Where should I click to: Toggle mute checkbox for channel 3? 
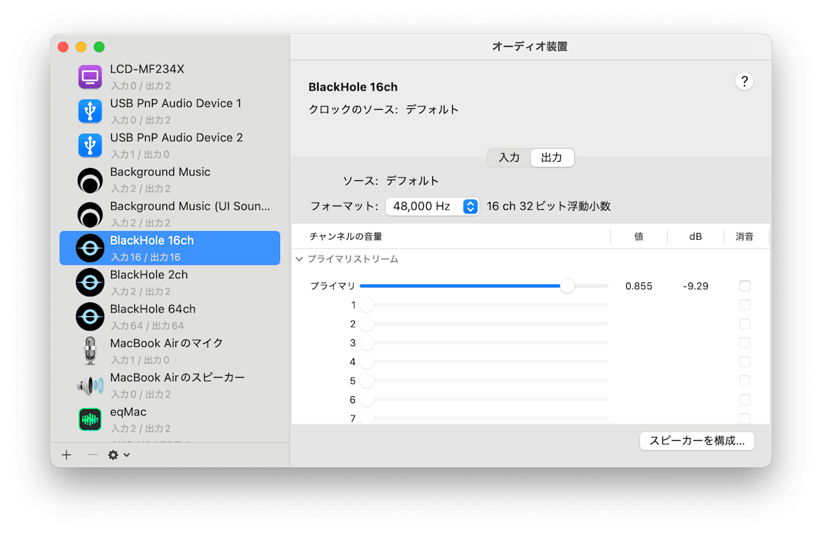click(x=745, y=343)
